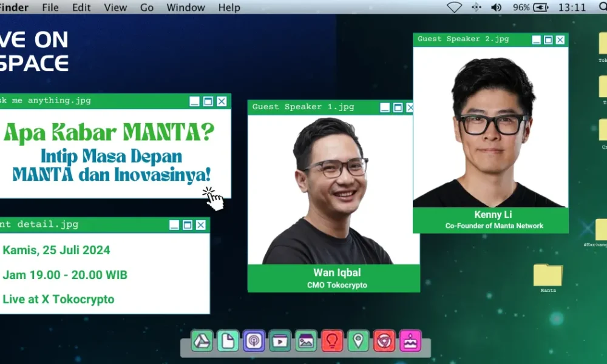
Task: Click the Bluetooth status icon
Action: [x=476, y=7]
